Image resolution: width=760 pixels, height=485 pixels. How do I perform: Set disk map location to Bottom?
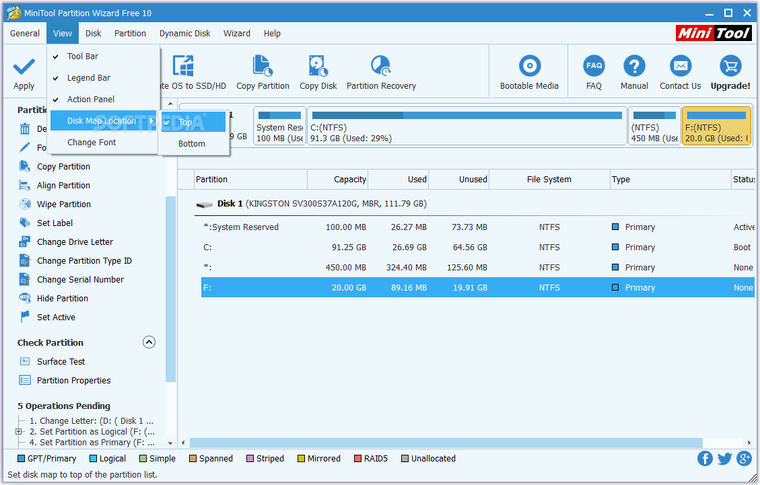(x=193, y=143)
